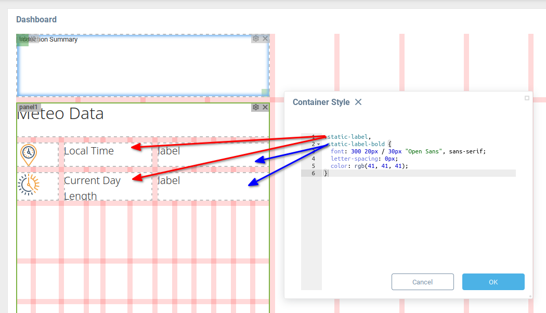Click the Meteo Data heading
Screen dimensions: 546x313
tap(60, 114)
